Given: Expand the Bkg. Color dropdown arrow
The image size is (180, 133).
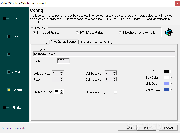Looking at the screenshot, I should [172, 71].
